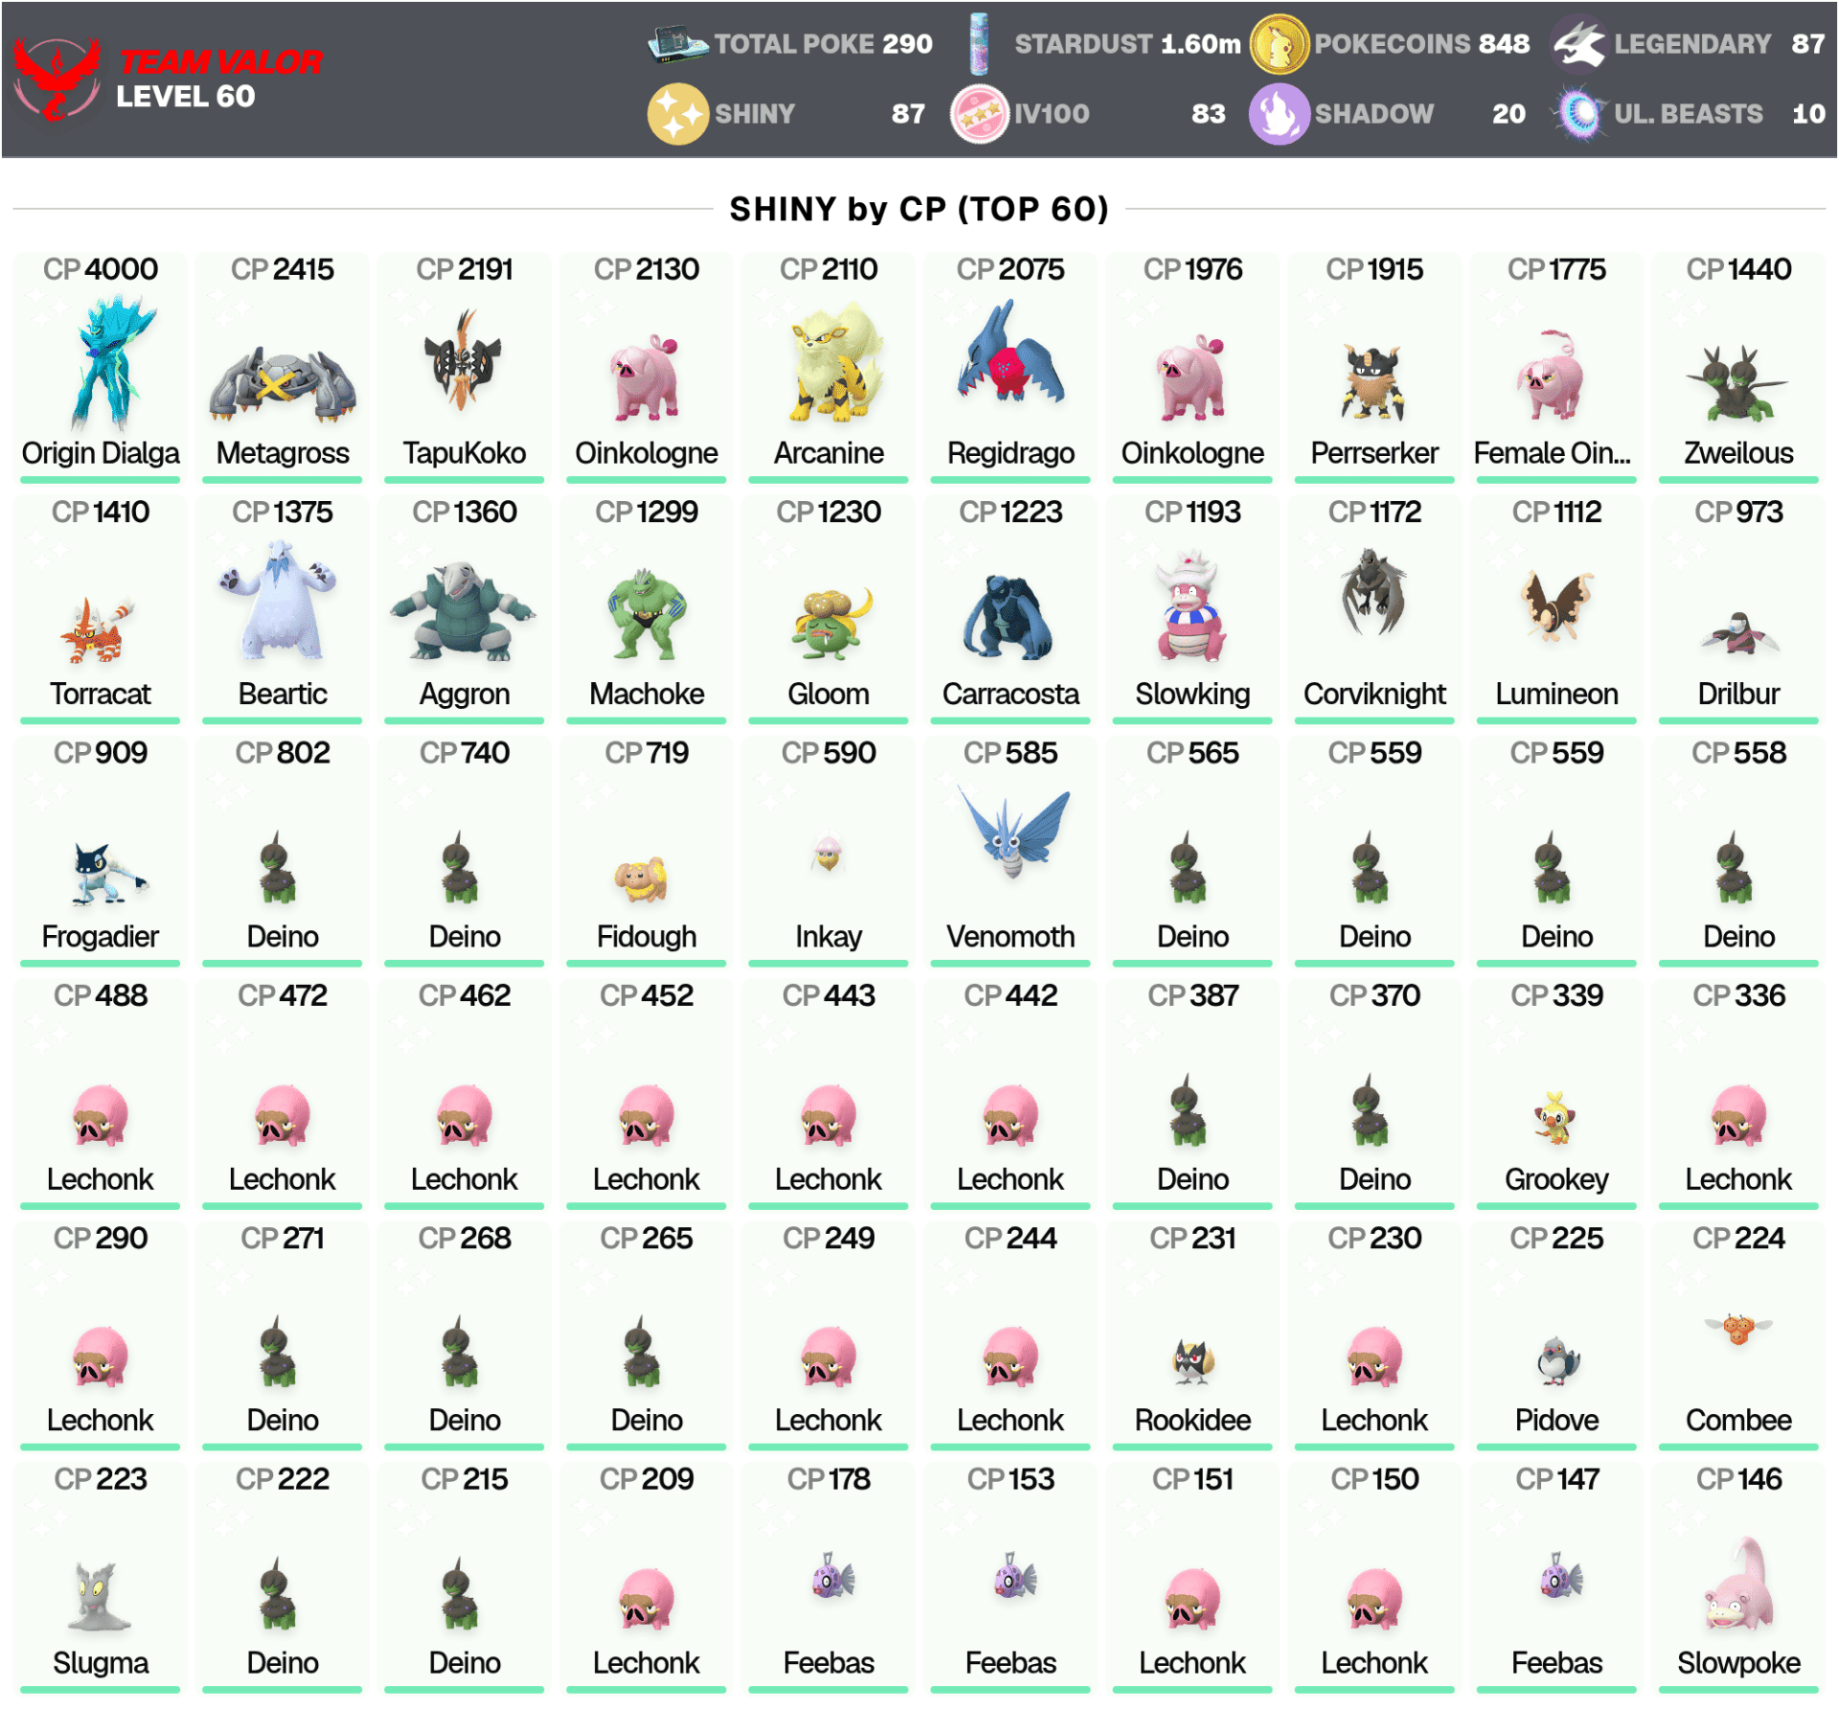Click the CP 1976 value
This screenshot has height=1710, width=1839.
[1192, 269]
